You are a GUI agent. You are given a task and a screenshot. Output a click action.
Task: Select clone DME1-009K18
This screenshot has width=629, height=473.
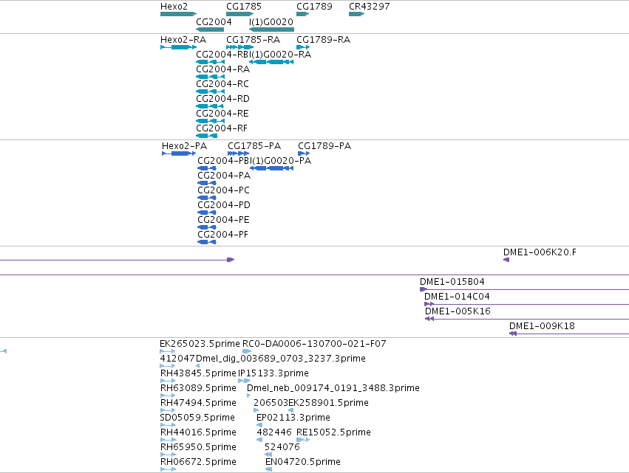pos(569,334)
